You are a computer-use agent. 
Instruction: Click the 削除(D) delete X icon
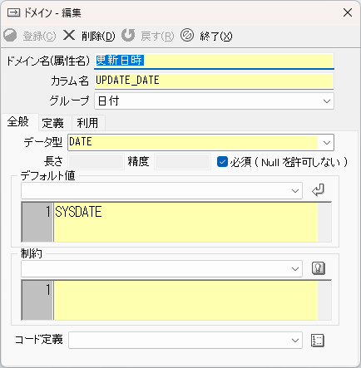point(69,36)
